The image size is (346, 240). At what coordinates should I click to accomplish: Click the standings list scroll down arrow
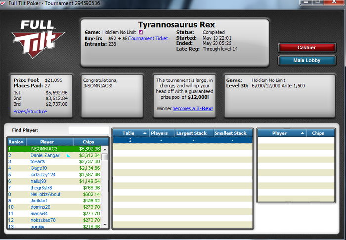click(105, 225)
